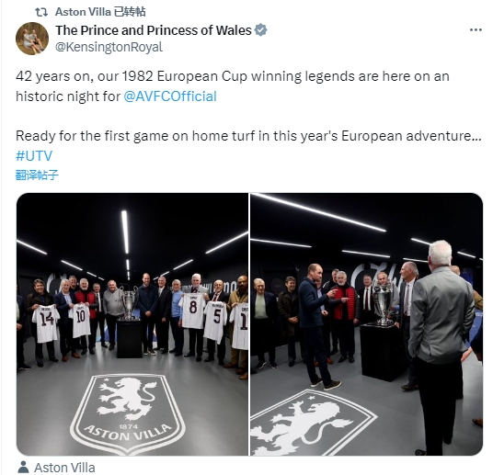The height and width of the screenshot is (475, 493).
Task: Open the @AVFCOfficial mention link
Action: coord(170,96)
